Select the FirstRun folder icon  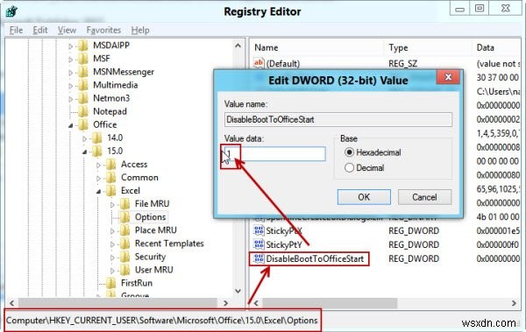110,283
